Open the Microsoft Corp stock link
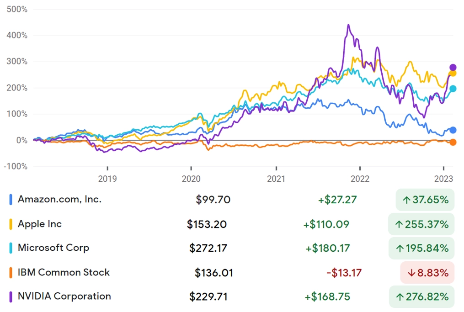This screenshot has width=464, height=312. (x=53, y=248)
